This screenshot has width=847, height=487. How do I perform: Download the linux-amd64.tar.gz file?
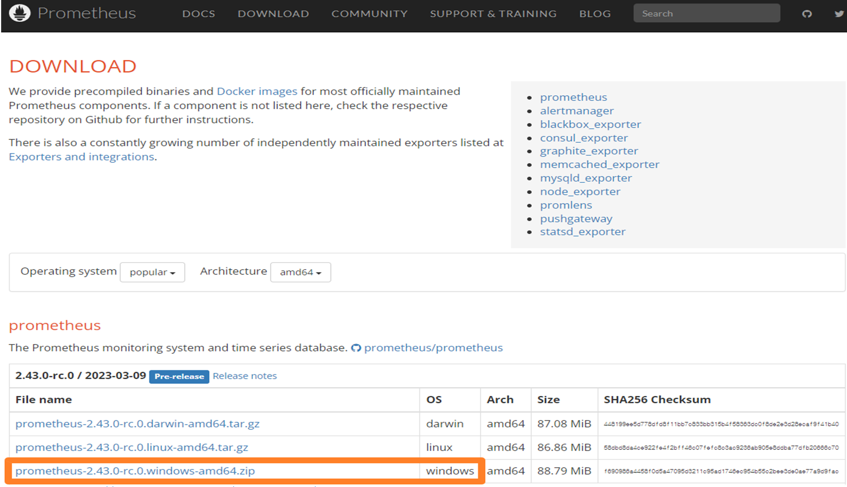click(x=132, y=447)
